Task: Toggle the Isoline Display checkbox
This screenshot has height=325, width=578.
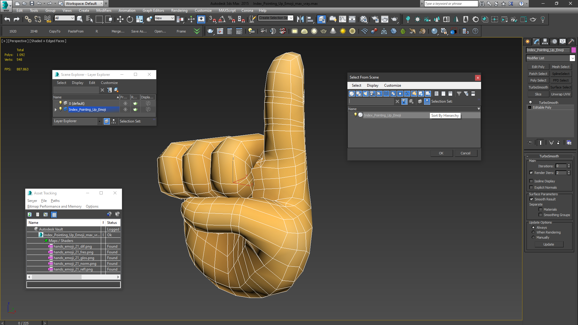Action: pos(531,181)
